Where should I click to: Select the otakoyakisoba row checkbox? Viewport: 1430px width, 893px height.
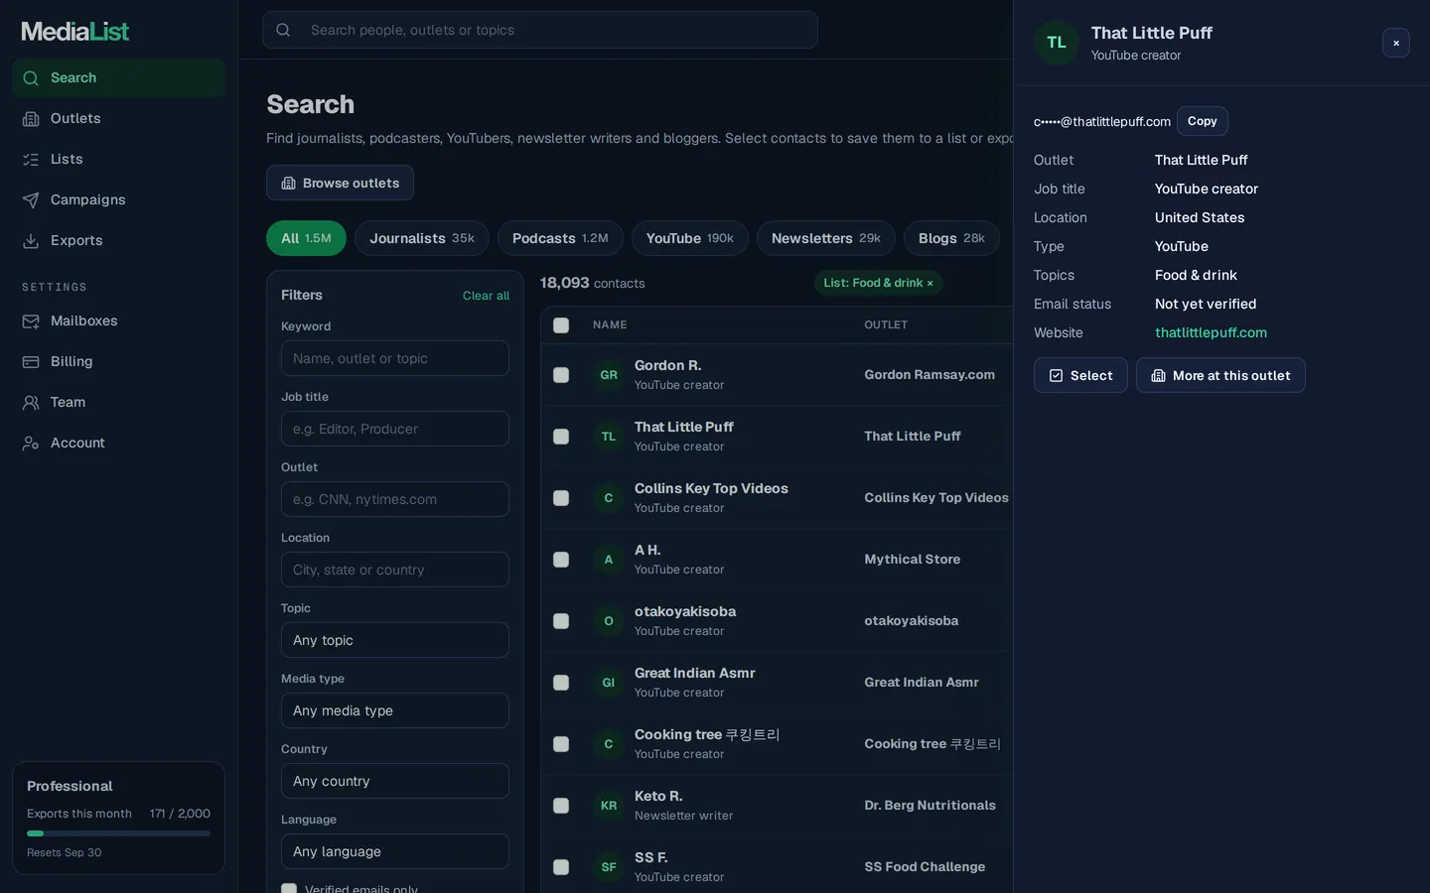[x=561, y=621]
